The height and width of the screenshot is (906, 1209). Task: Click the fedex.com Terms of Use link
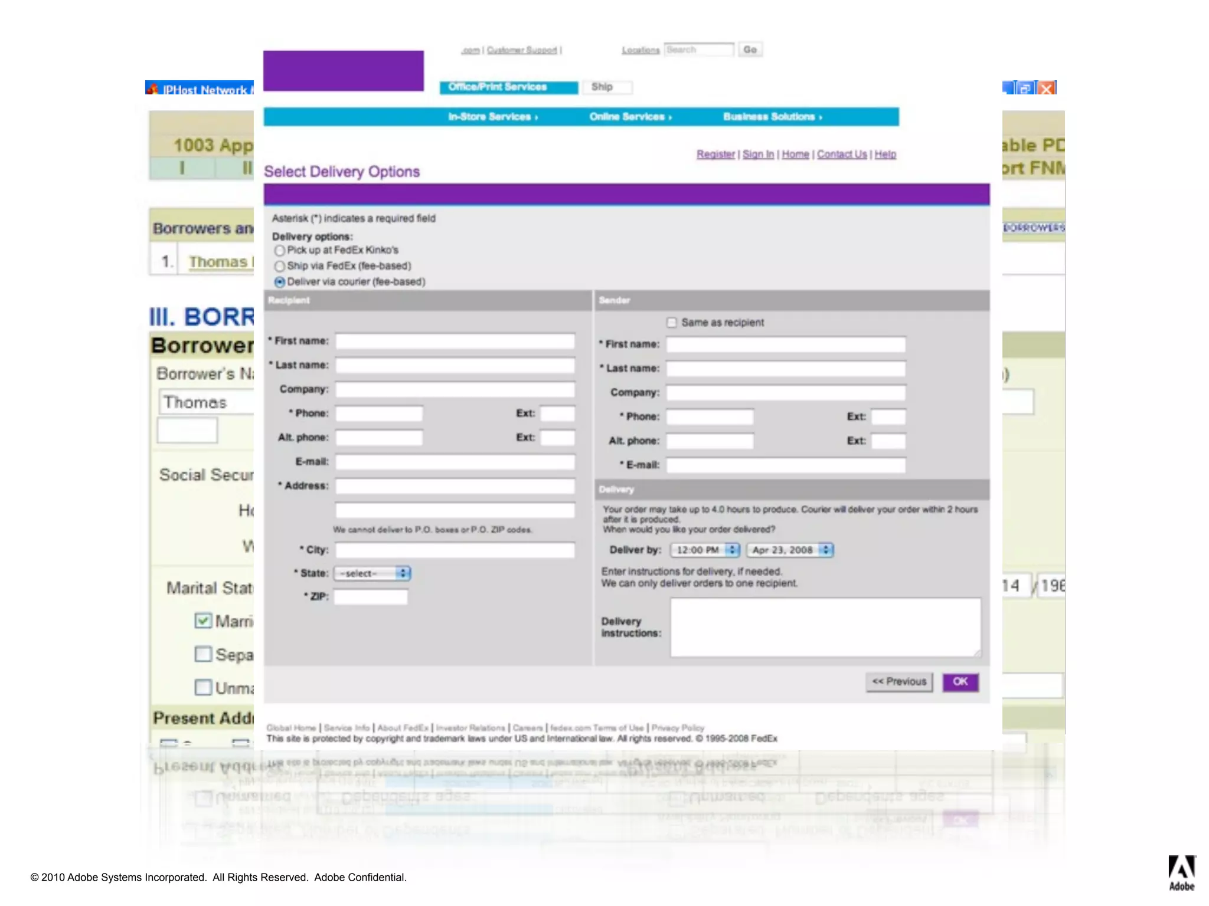point(597,728)
